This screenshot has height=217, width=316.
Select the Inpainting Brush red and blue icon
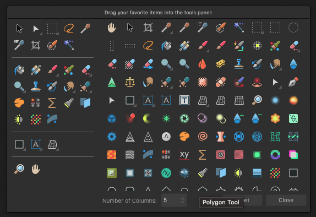(x=239, y=82)
